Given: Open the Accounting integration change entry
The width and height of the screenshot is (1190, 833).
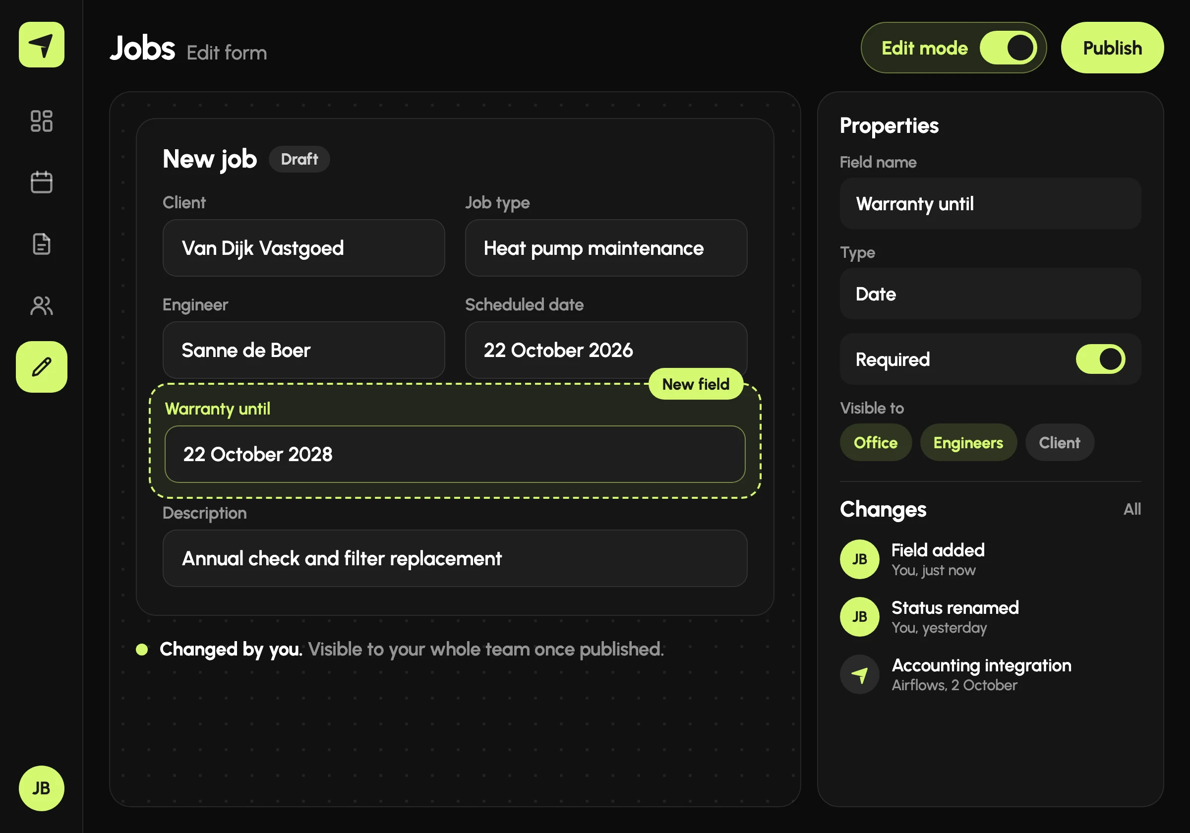Looking at the screenshot, I should 990,674.
